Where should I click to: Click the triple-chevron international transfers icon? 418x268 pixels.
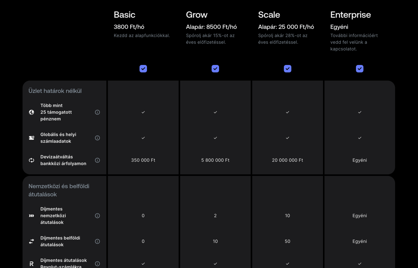(32, 216)
